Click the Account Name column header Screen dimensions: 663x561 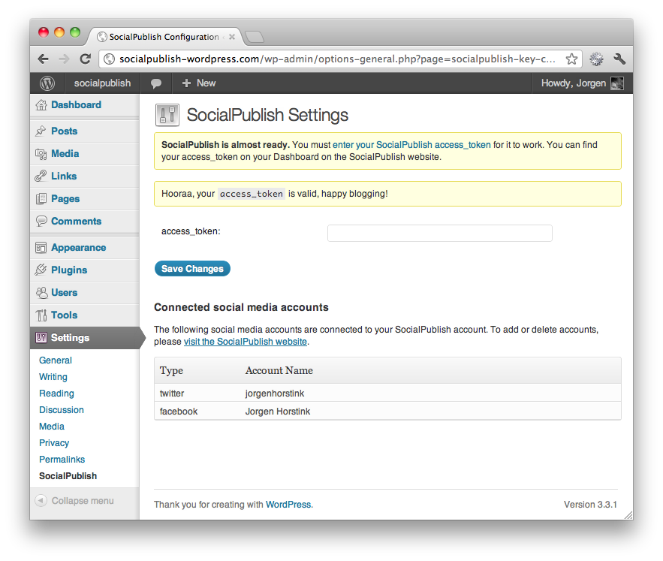[279, 370]
